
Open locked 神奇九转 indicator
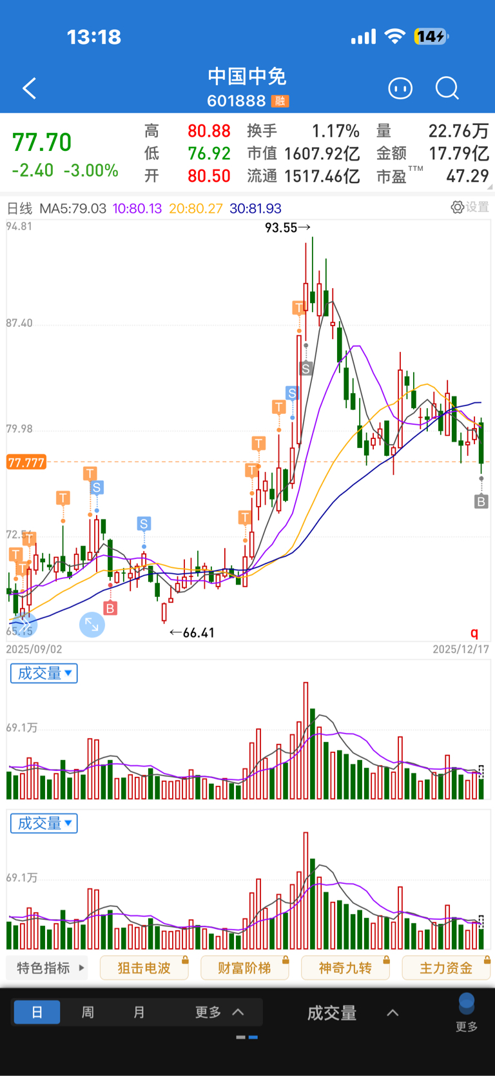click(345, 968)
